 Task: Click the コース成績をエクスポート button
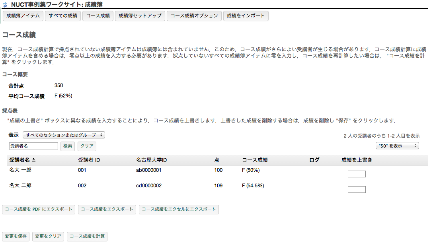coord(107,209)
